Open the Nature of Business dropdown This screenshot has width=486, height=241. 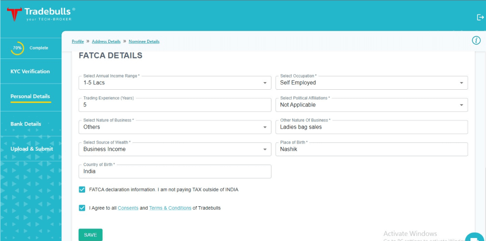[x=175, y=127]
